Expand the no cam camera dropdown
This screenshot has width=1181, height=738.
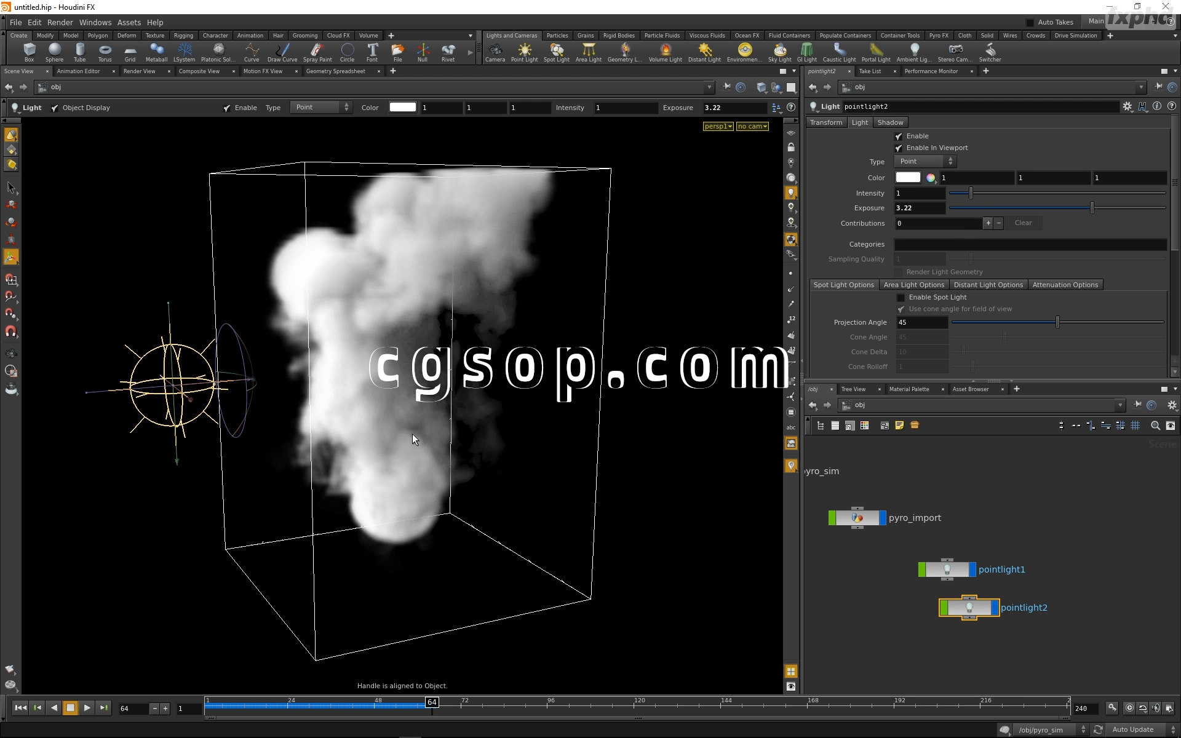pyautogui.click(x=752, y=126)
